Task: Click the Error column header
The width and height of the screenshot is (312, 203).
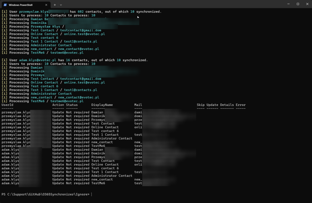Action: (x=240, y=105)
